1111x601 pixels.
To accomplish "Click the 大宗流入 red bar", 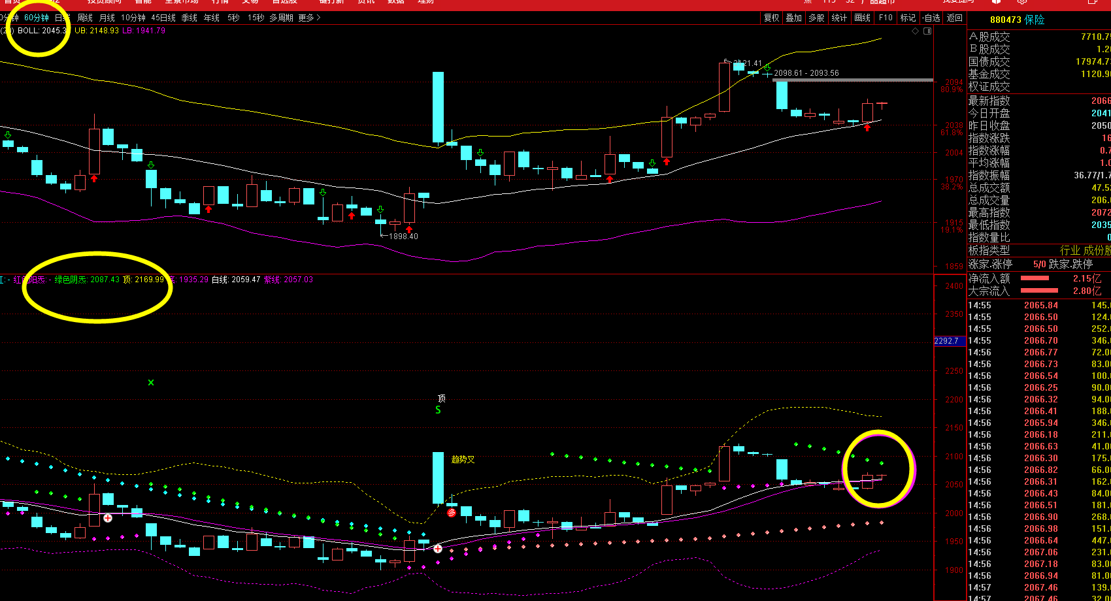I will [x=1039, y=291].
